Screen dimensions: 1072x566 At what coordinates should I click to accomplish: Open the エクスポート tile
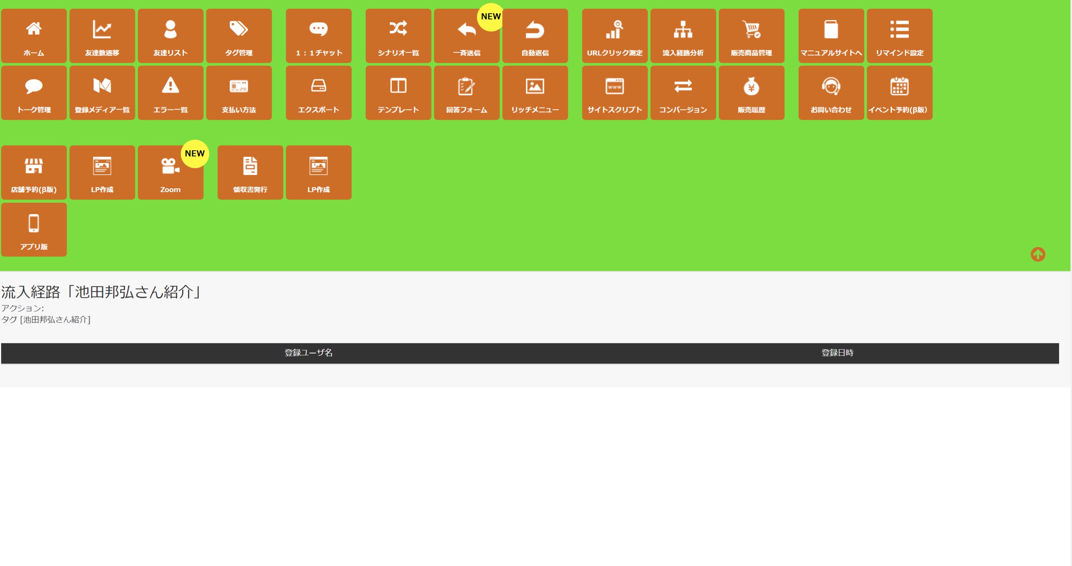(319, 93)
